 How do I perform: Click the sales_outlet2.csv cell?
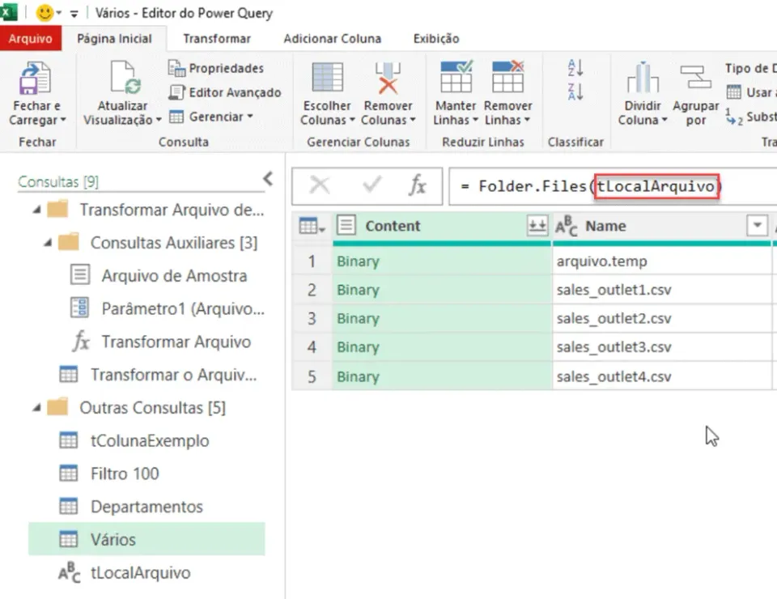[x=662, y=319]
